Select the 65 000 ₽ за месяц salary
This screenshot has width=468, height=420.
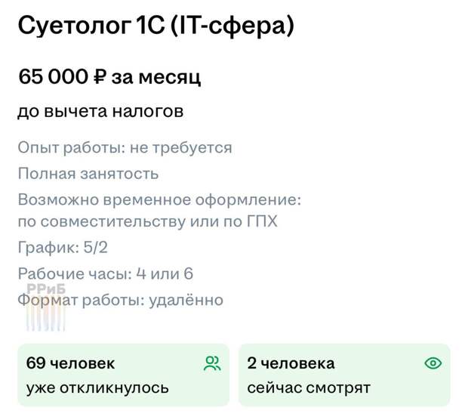coord(109,77)
